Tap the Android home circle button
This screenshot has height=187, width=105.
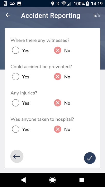click(52, 180)
